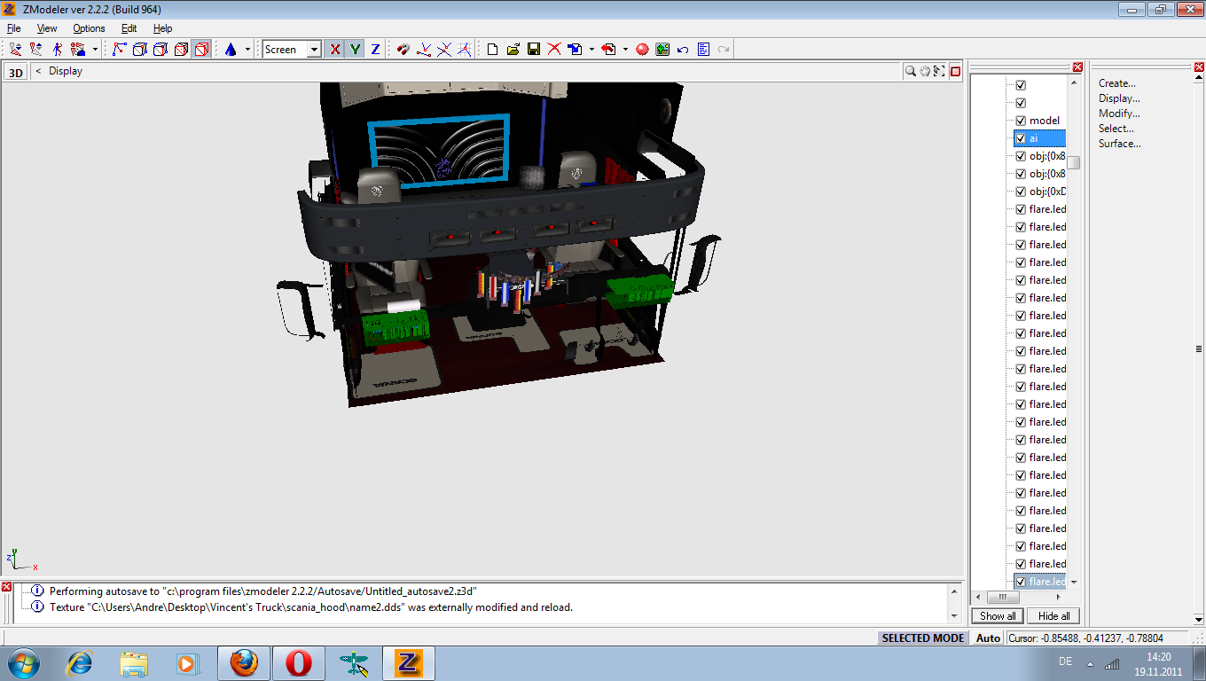Click the first selection tool icon in the toolbar
The image size is (1206, 681).
(15, 50)
